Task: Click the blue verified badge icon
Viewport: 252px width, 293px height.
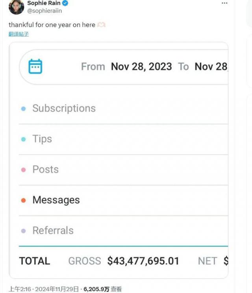Action: [65, 3]
